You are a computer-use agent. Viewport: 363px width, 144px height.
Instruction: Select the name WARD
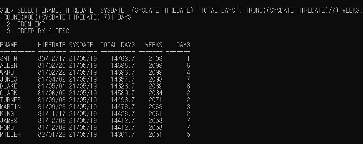click(x=7, y=72)
